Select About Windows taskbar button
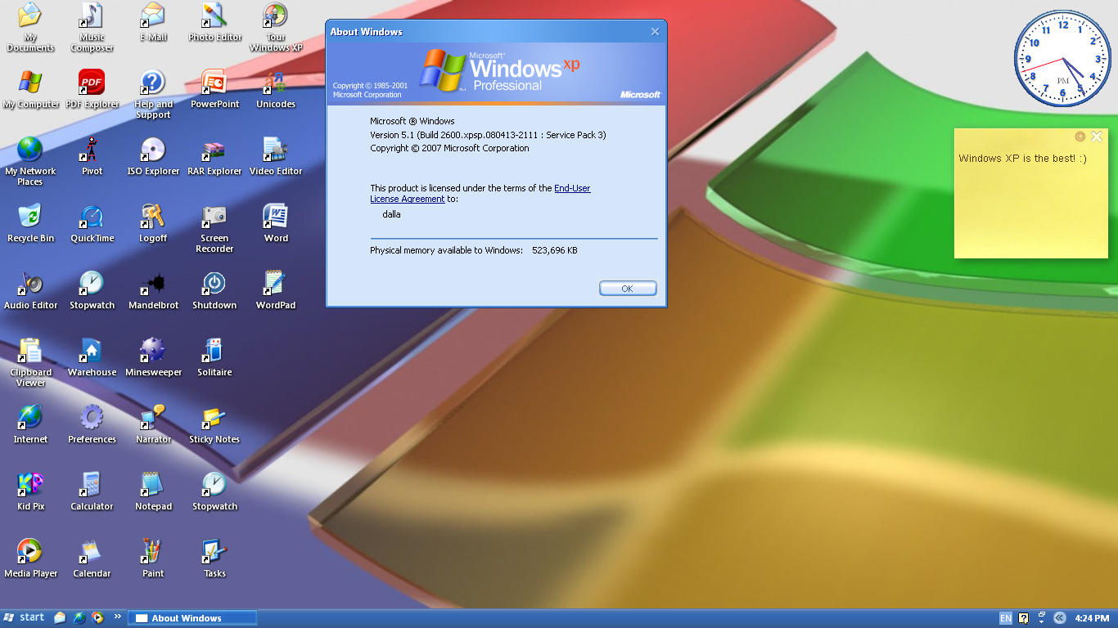Viewport: 1118px width, 628px height. (x=192, y=618)
